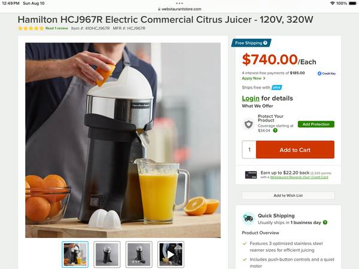Click the help icon beside coverage price $34.04
The width and height of the screenshot is (359, 269).
tap(275, 130)
